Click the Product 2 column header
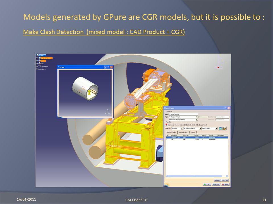 coord(188,135)
